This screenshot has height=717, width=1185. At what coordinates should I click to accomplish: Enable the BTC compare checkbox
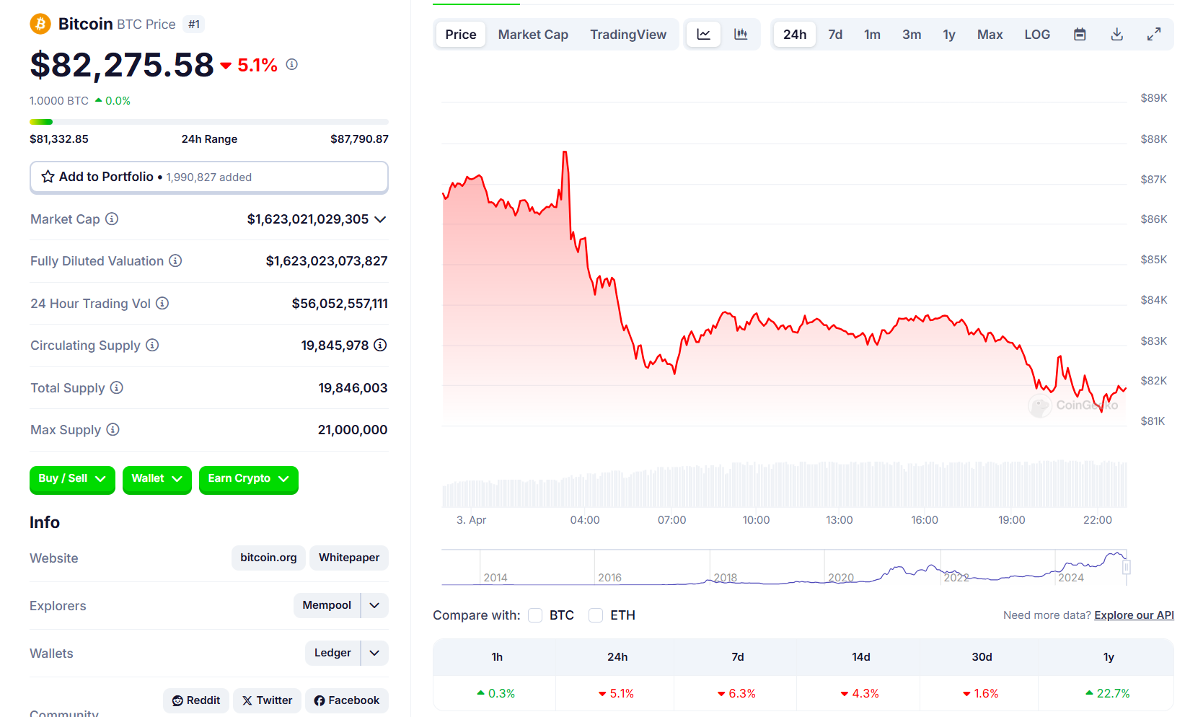click(535, 615)
